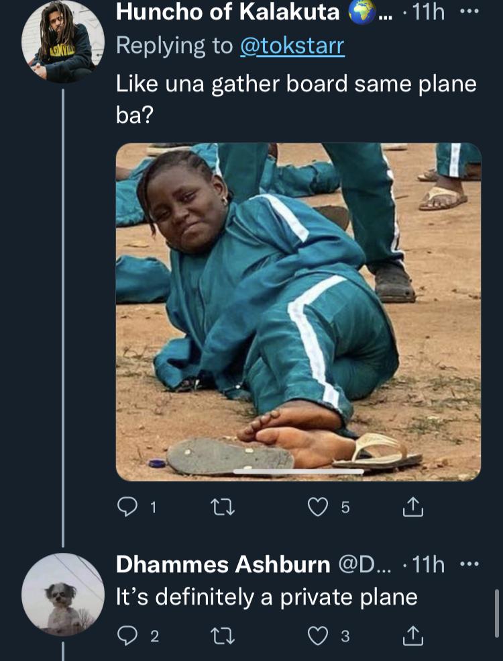Image resolution: width=503 pixels, height=661 pixels.
Task: View Dhammes Ashburn's dog avatar
Action: pyautogui.click(x=63, y=594)
